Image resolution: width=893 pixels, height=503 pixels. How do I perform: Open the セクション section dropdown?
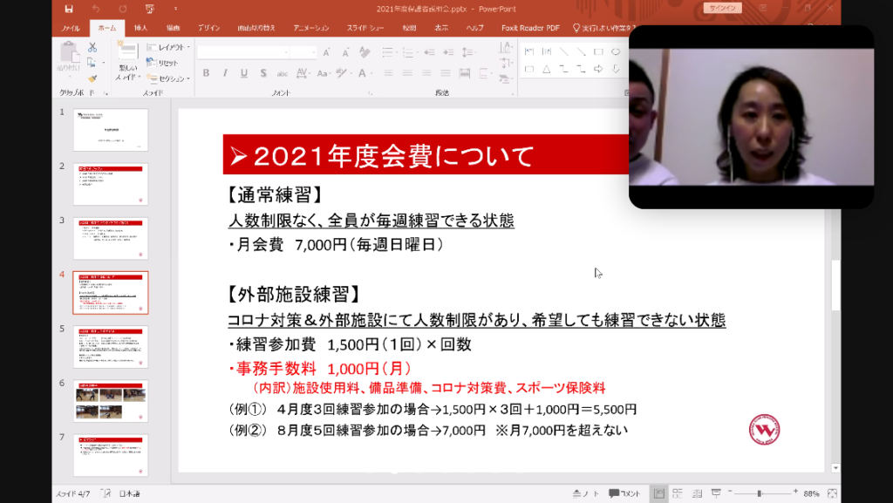point(170,78)
